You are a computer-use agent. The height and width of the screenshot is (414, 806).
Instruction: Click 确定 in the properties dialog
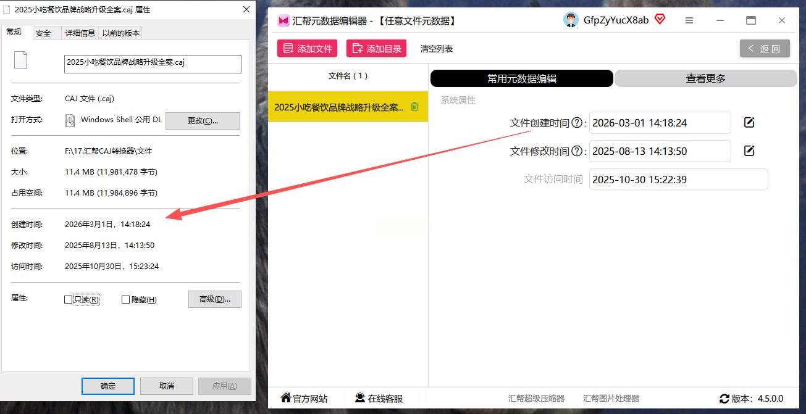click(x=108, y=386)
